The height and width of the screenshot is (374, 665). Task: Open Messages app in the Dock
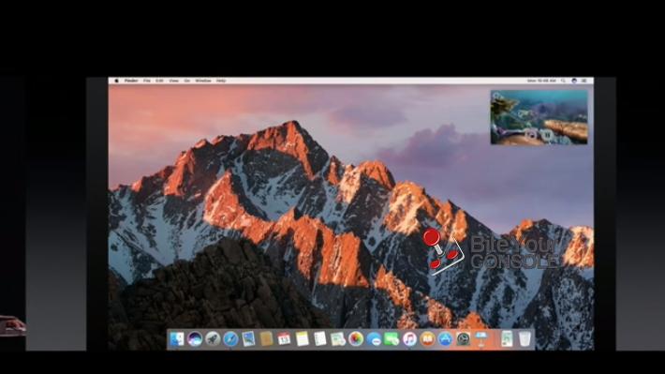coord(392,338)
